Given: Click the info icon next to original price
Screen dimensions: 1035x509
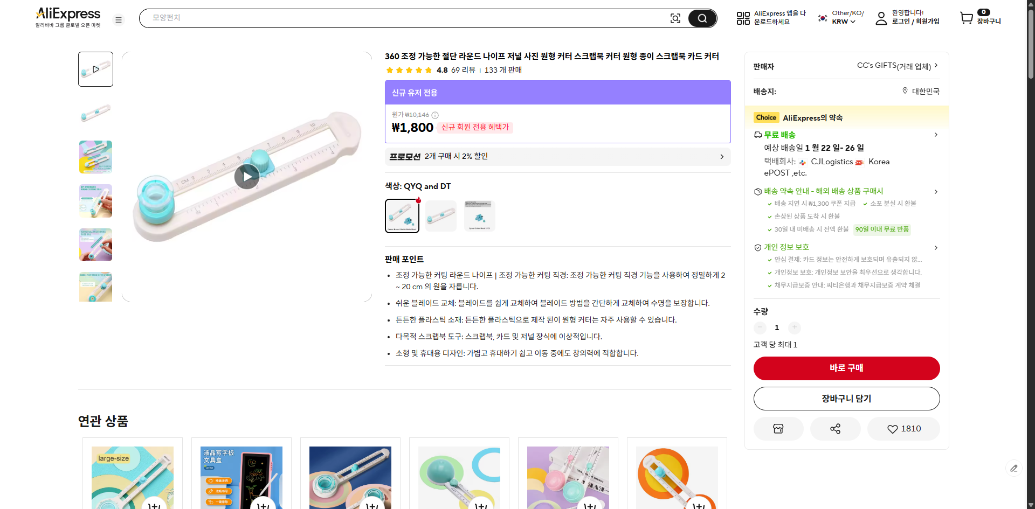Looking at the screenshot, I should 435,115.
